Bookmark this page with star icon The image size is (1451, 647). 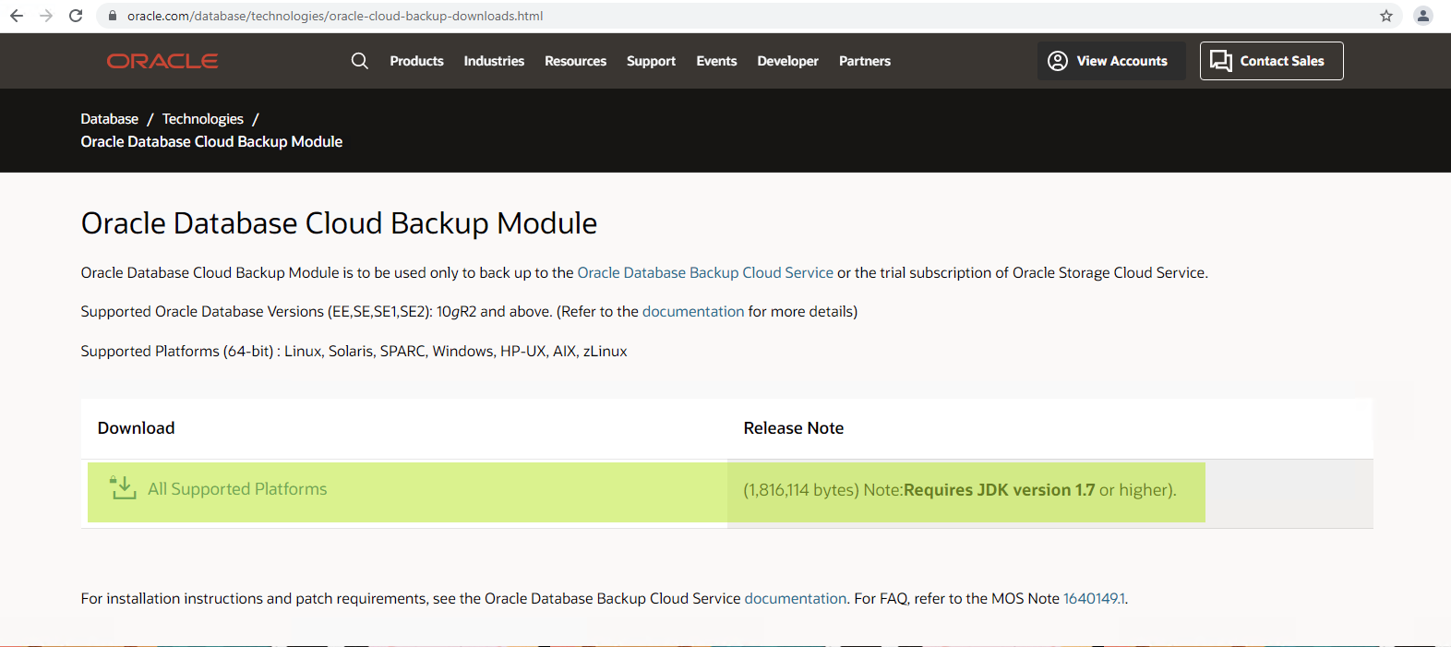click(1385, 16)
